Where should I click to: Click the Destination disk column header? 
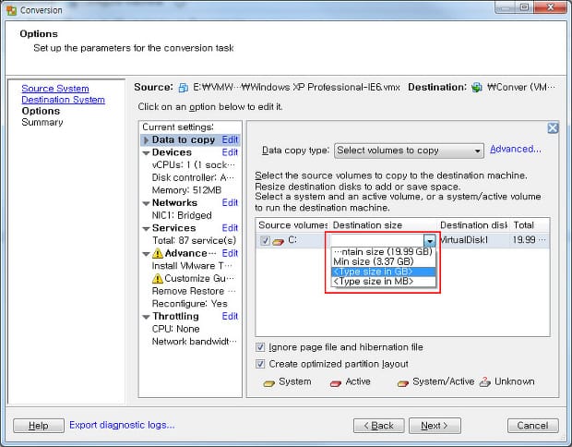tap(473, 225)
